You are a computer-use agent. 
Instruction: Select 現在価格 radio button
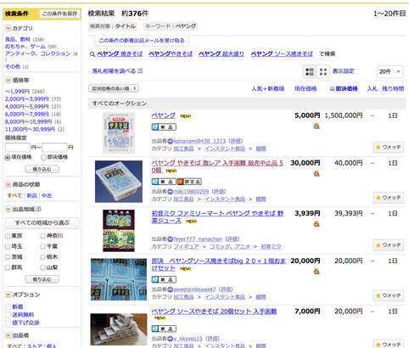coord(8,158)
